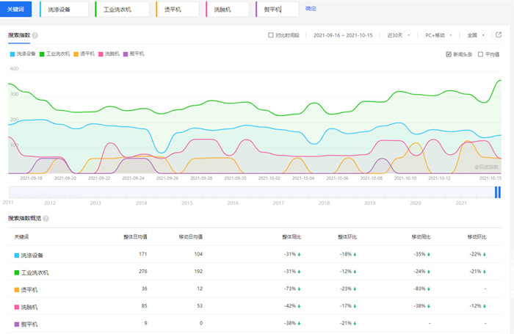Viewport: 514px width, 334px height.
Task: Toggle 工业洗衣机 green legend marker
Action: [42, 54]
